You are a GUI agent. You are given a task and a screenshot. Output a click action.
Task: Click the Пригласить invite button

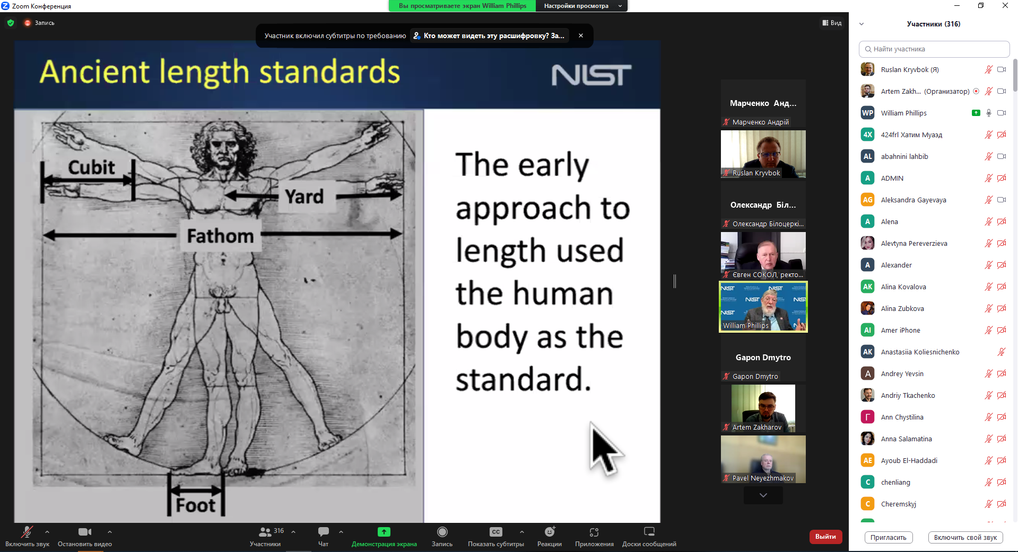coord(889,537)
